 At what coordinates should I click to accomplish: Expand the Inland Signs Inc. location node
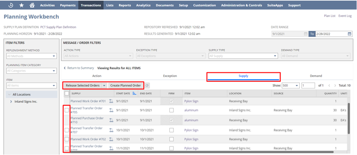click(11, 101)
